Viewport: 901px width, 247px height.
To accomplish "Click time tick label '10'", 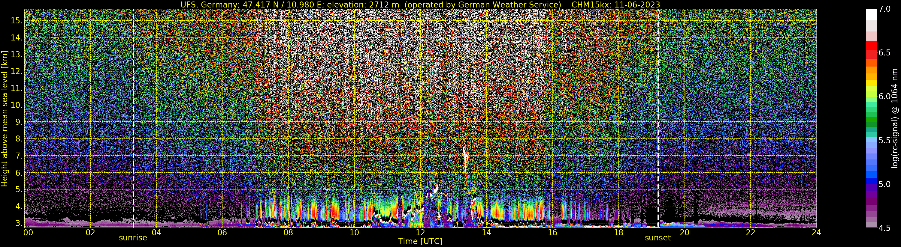I will 354,233.
